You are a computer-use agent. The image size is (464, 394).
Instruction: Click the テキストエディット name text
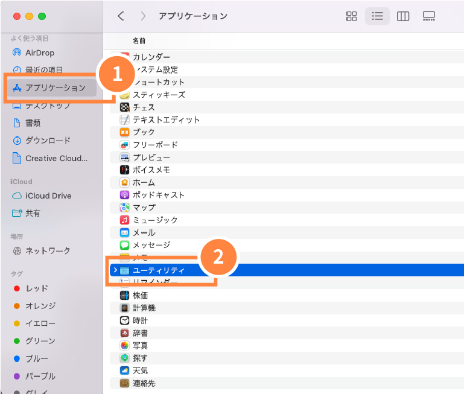pos(167,119)
